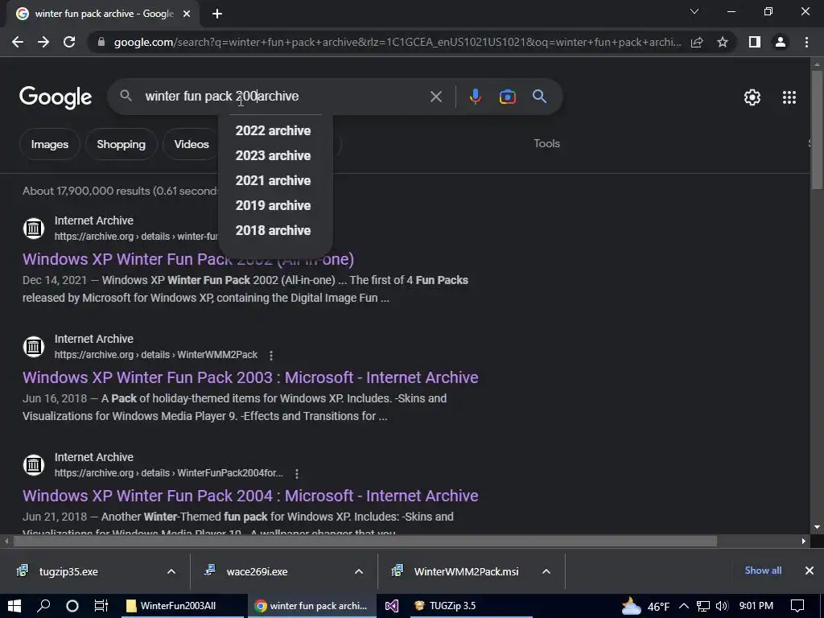Go forward to the next page

43,42
